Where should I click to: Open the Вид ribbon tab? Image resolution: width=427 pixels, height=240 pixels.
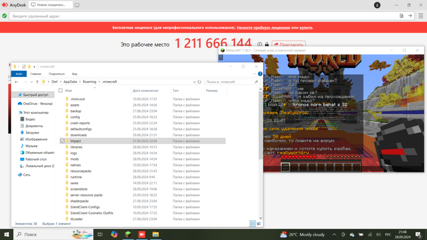[75, 74]
